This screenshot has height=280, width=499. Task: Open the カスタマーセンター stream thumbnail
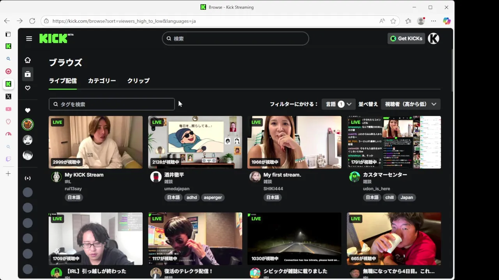(x=394, y=142)
